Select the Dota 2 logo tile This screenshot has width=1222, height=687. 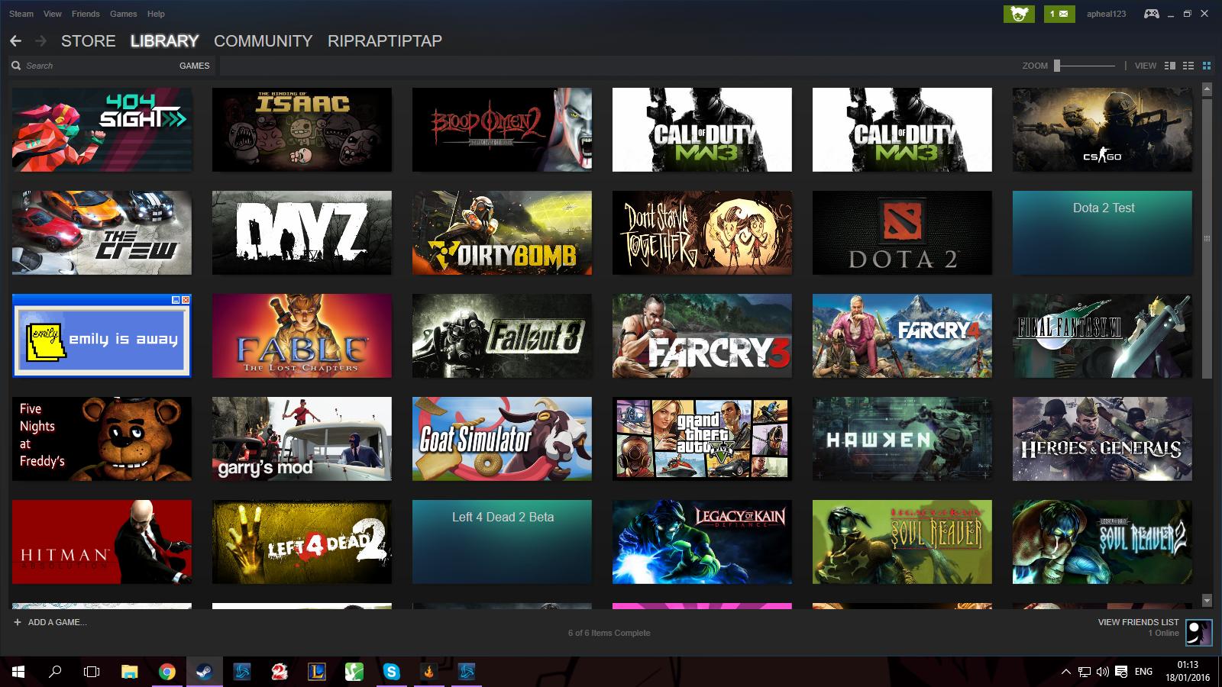(x=902, y=233)
